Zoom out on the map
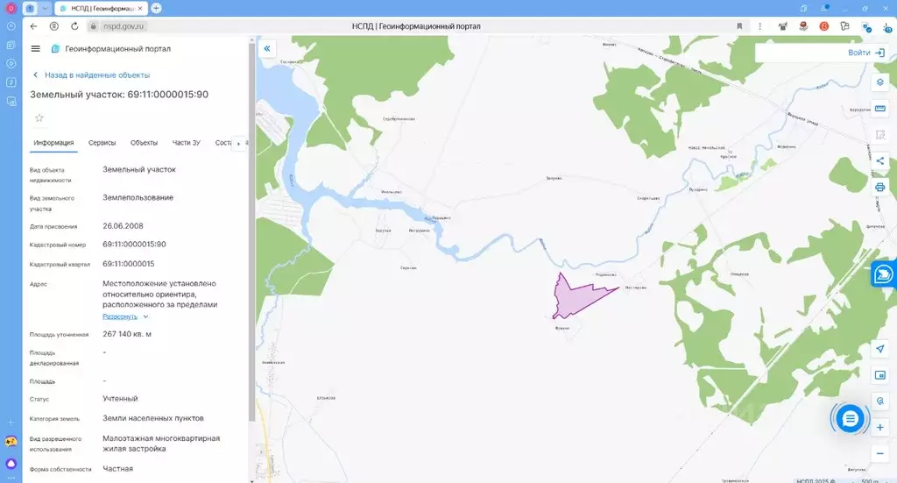The width and height of the screenshot is (897, 483). tap(880, 453)
